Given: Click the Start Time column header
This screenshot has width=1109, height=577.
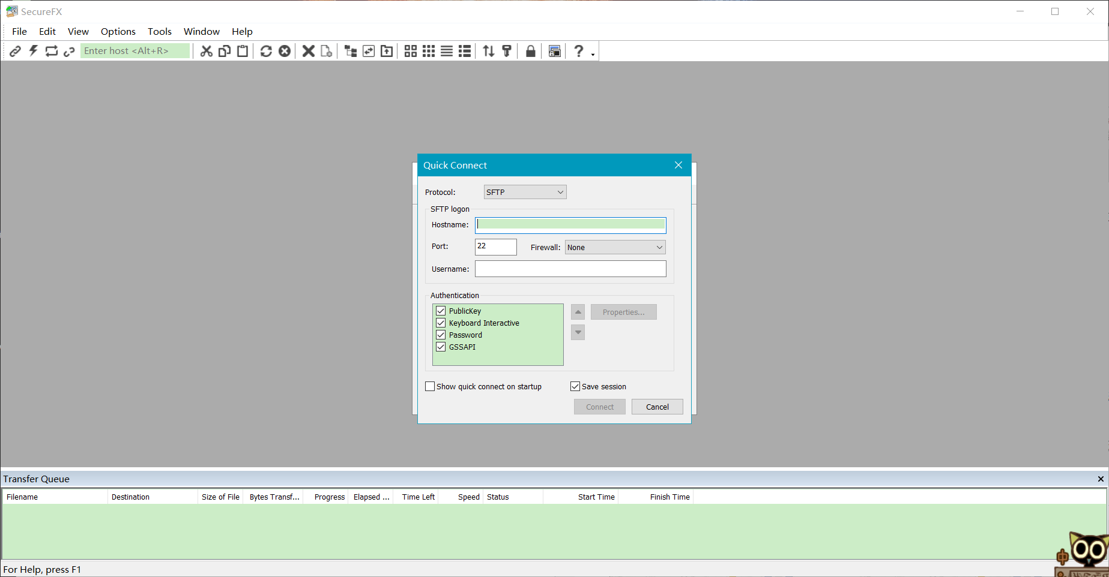Looking at the screenshot, I should (581, 497).
